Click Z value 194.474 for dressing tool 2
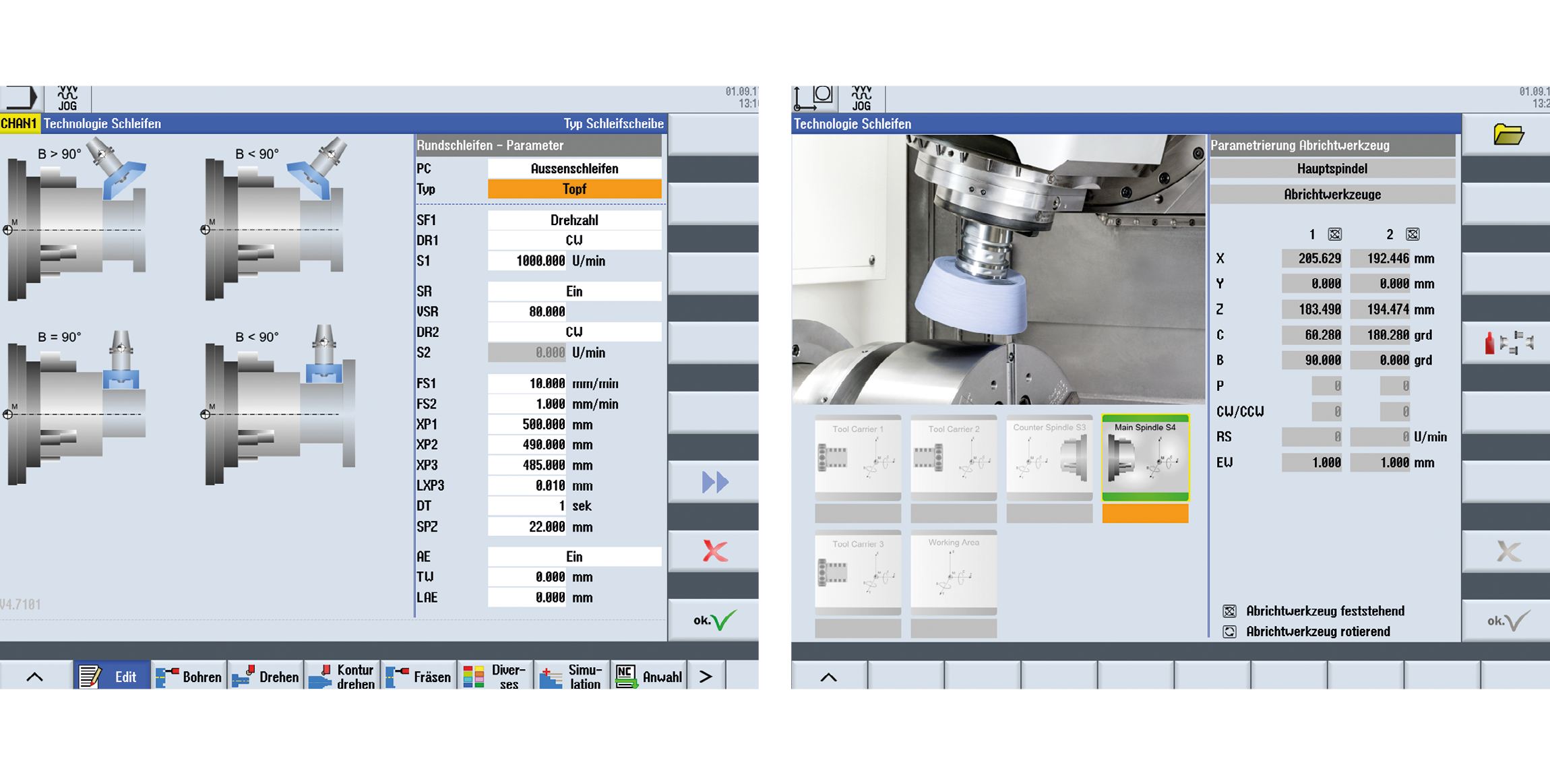1550x775 pixels. 1380,309
